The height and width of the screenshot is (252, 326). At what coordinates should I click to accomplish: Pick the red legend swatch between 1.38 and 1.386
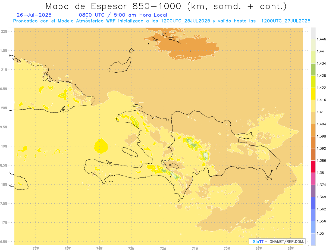(313, 166)
